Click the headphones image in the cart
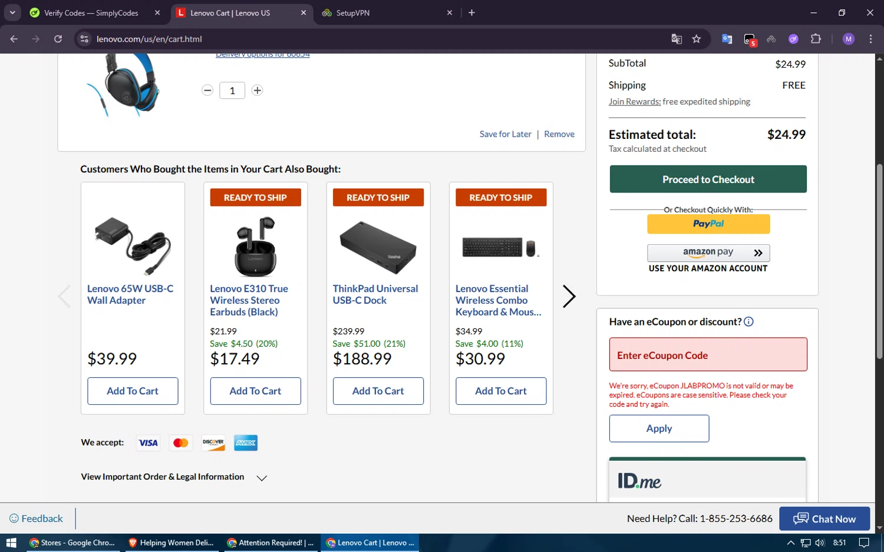Viewport: 884px width, 552px height. 124,84
